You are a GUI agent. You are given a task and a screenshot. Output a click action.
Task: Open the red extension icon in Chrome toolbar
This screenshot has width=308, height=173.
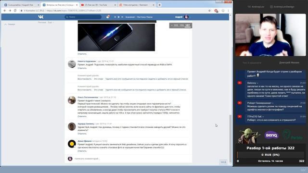(216, 11)
